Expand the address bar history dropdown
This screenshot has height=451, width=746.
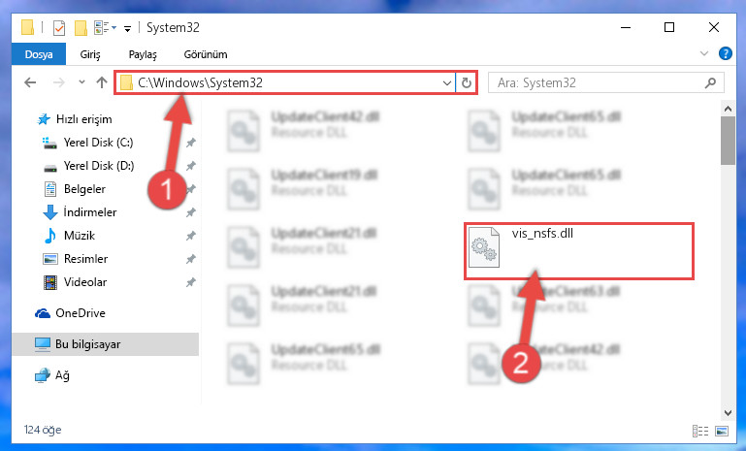click(447, 82)
